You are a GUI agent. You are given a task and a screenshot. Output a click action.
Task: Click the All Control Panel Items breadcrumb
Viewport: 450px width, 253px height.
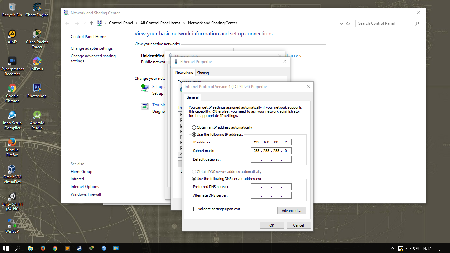(x=160, y=23)
